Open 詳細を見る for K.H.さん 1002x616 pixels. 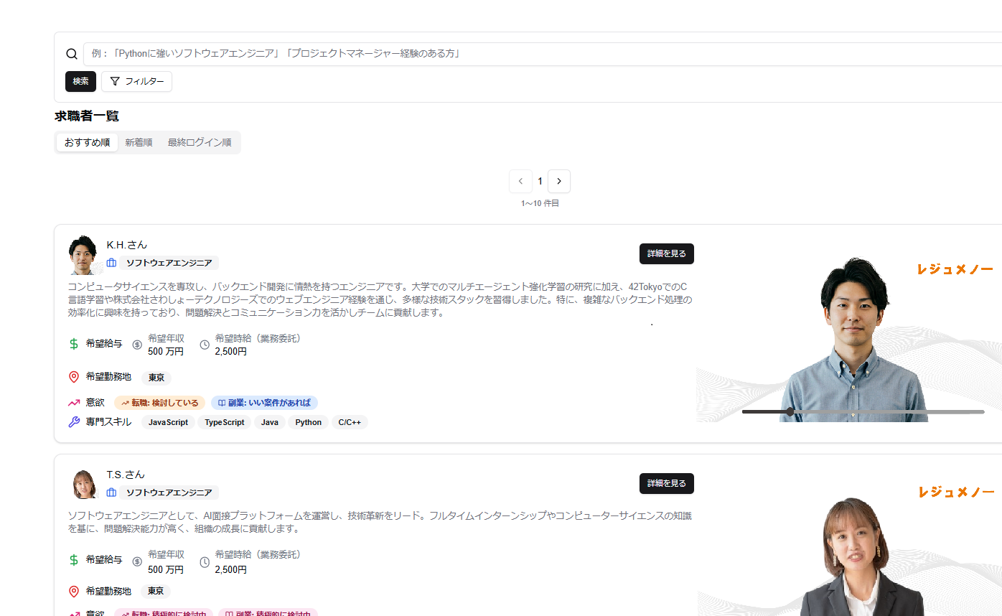[x=667, y=253]
